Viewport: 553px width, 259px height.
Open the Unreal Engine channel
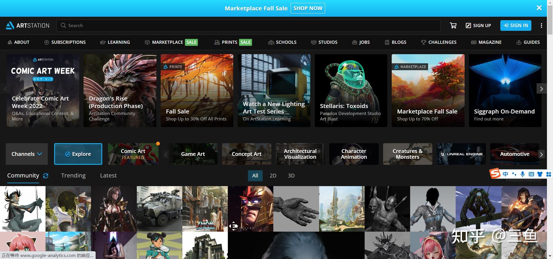pos(461,154)
